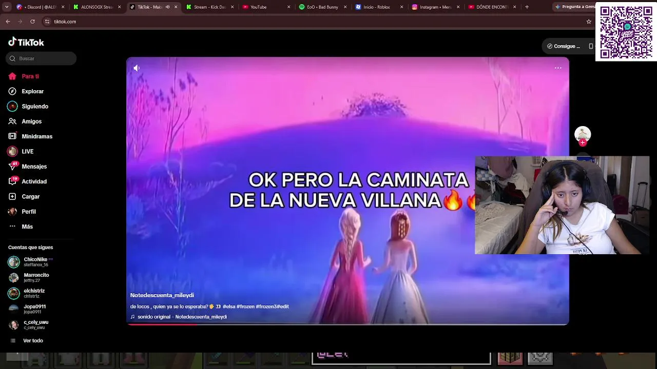Go back in browser history

(8, 22)
